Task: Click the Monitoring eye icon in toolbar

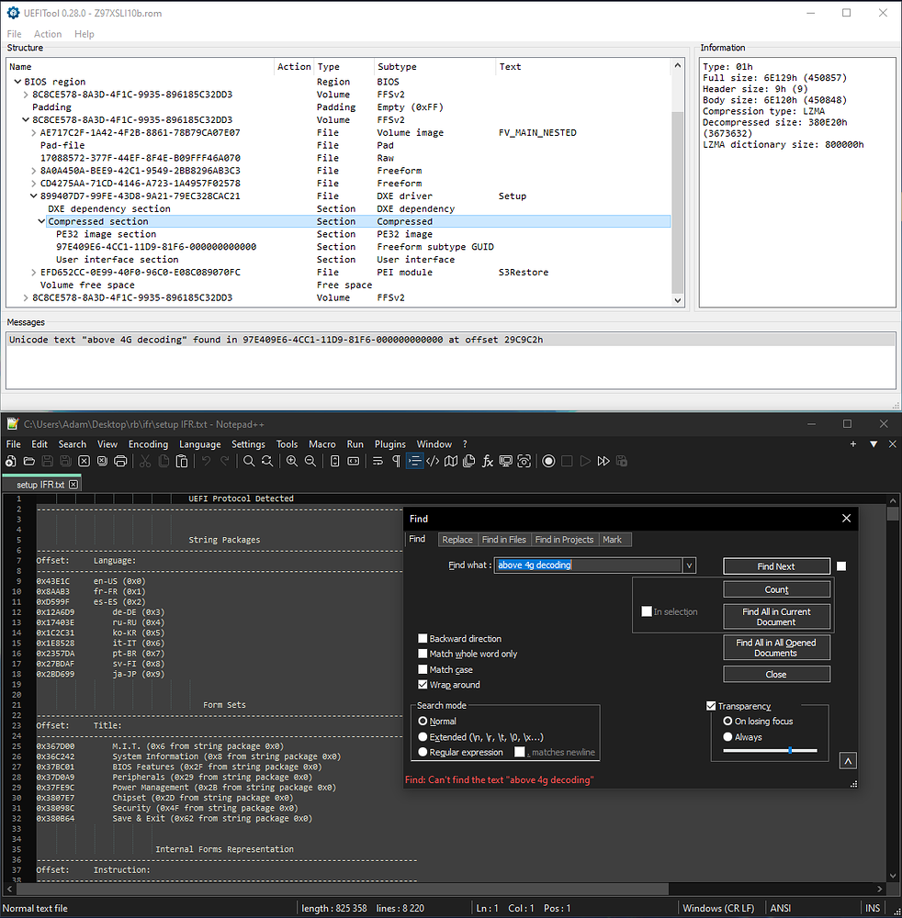Action: click(524, 462)
